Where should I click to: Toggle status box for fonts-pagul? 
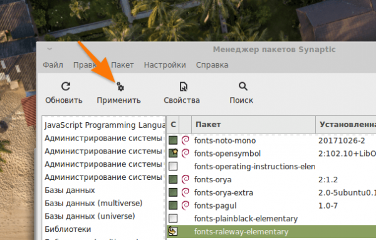[173, 206]
